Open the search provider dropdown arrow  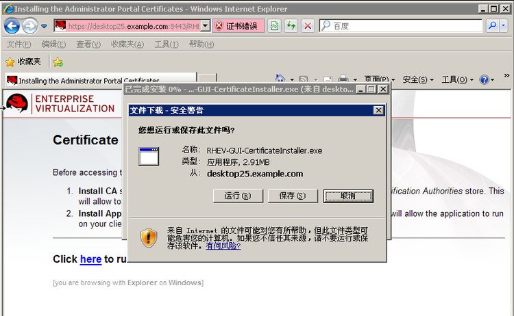[x=504, y=25]
